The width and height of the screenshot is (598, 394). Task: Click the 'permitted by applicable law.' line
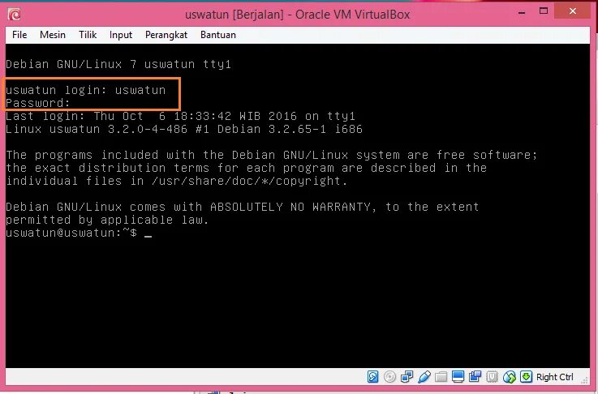pos(108,220)
